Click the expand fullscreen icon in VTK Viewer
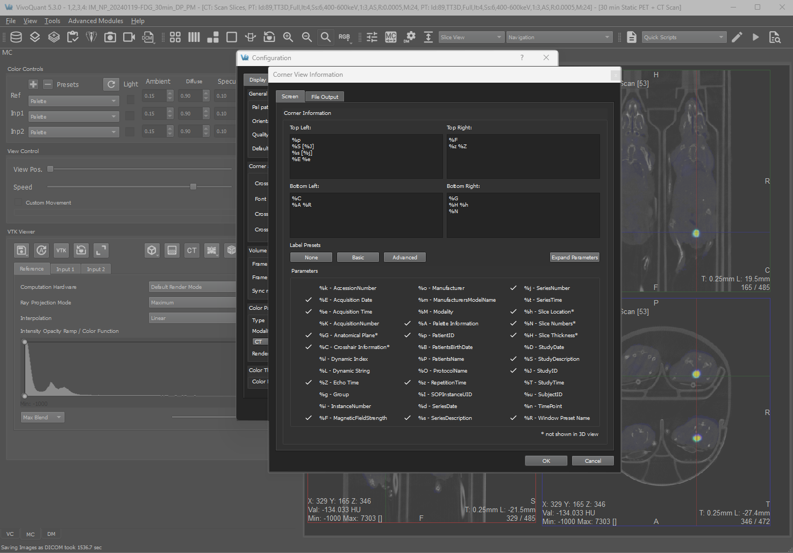This screenshot has width=793, height=553. pyautogui.click(x=101, y=250)
